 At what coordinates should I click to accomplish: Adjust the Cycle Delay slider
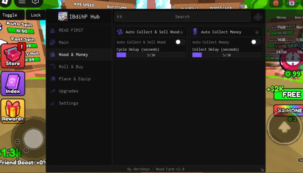pos(151,55)
